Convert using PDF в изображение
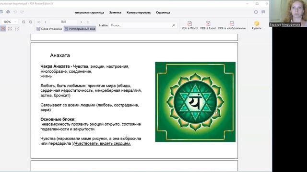 point(232,25)
